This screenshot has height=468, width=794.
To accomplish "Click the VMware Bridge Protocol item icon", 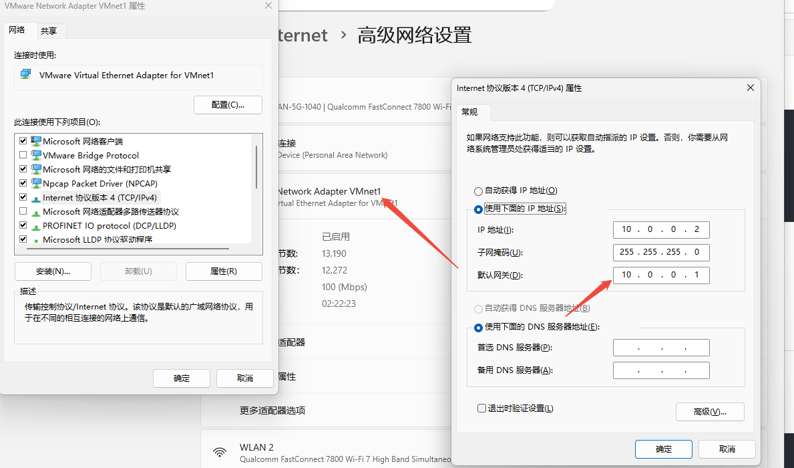I will (36, 155).
